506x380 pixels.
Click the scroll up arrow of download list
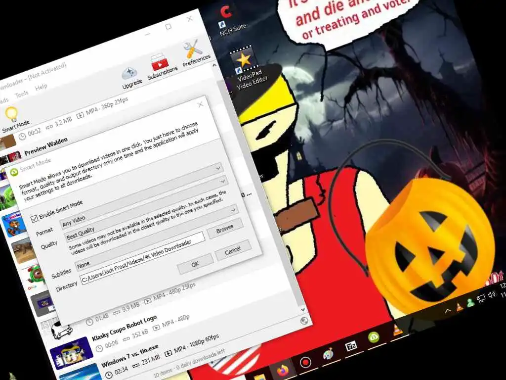pyautogui.click(x=214, y=66)
